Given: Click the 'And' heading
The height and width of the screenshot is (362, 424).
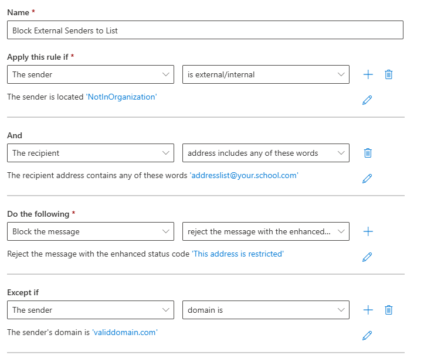Looking at the screenshot, I should 15,135.
